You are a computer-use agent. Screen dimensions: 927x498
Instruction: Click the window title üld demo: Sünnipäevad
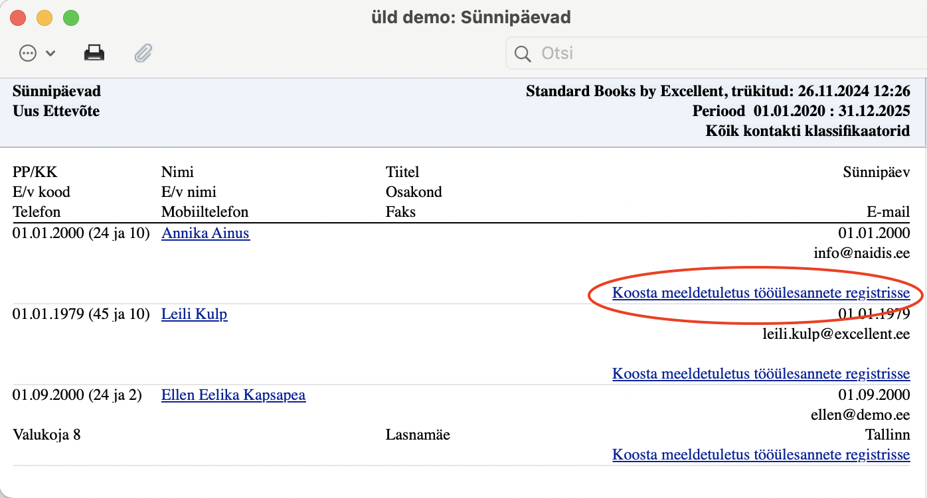[471, 17]
